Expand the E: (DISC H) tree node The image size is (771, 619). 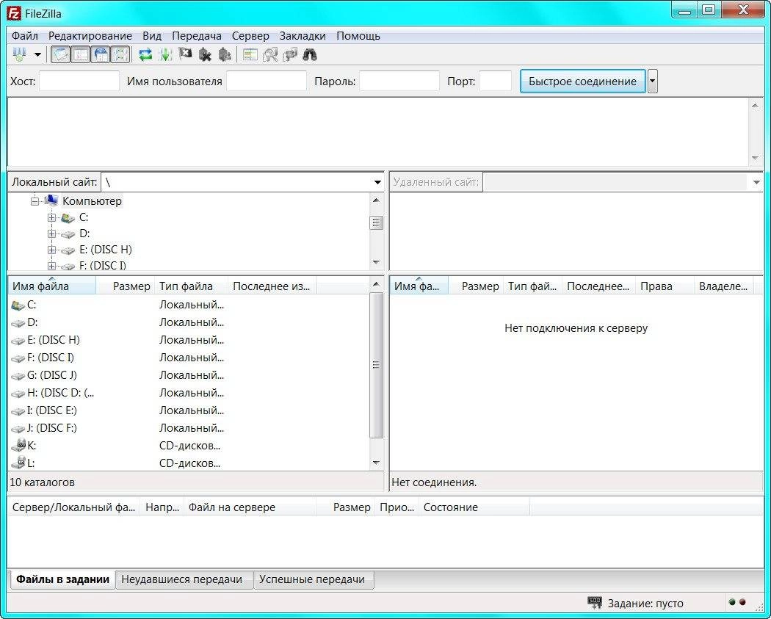[51, 250]
